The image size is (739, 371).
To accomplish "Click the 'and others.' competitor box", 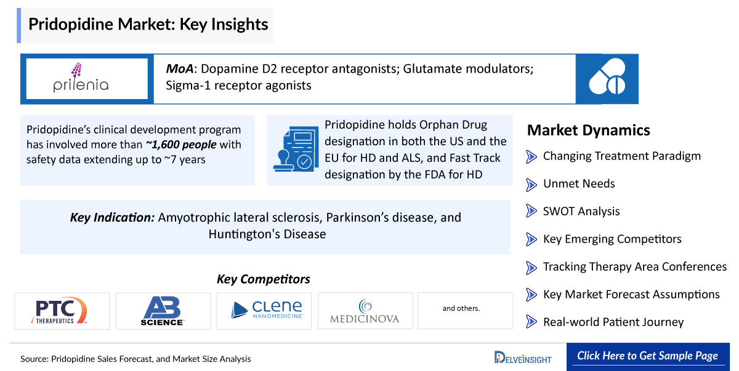I will click(465, 311).
